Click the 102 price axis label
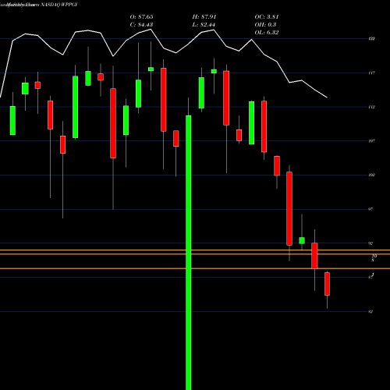Viewport: 390px width, 390px height. [x=371, y=175]
